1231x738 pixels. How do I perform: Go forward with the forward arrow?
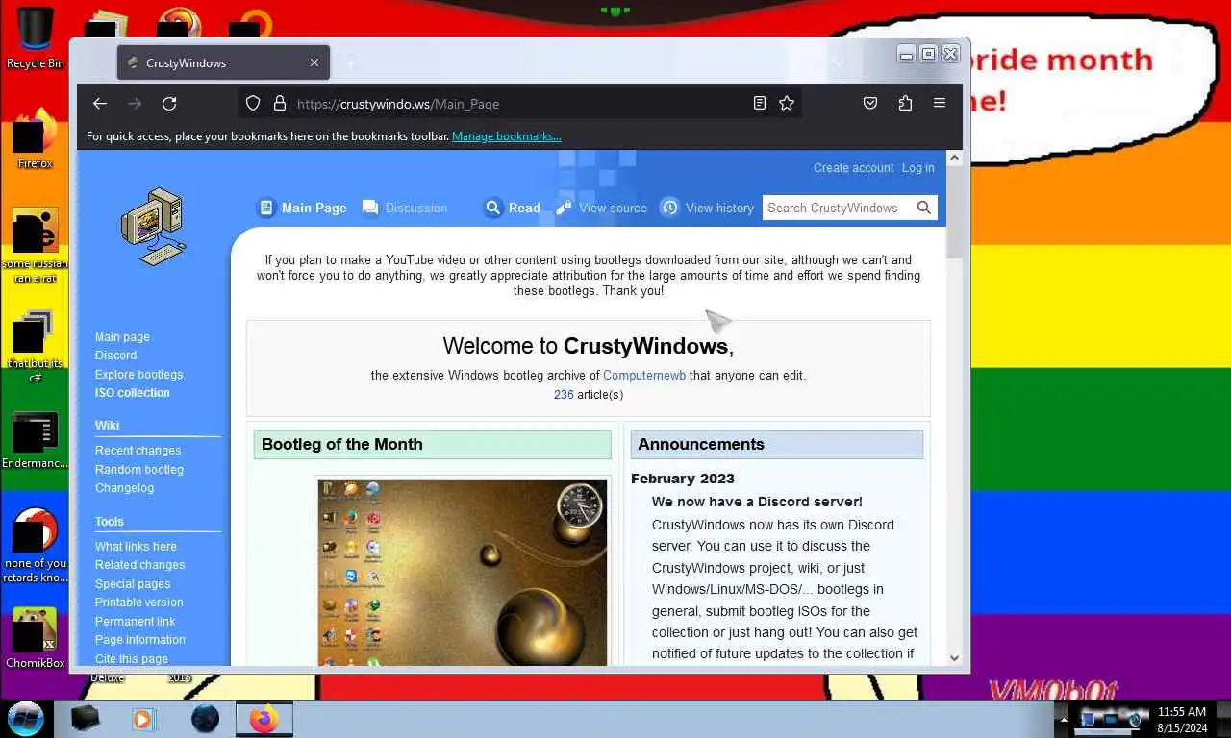[135, 104]
